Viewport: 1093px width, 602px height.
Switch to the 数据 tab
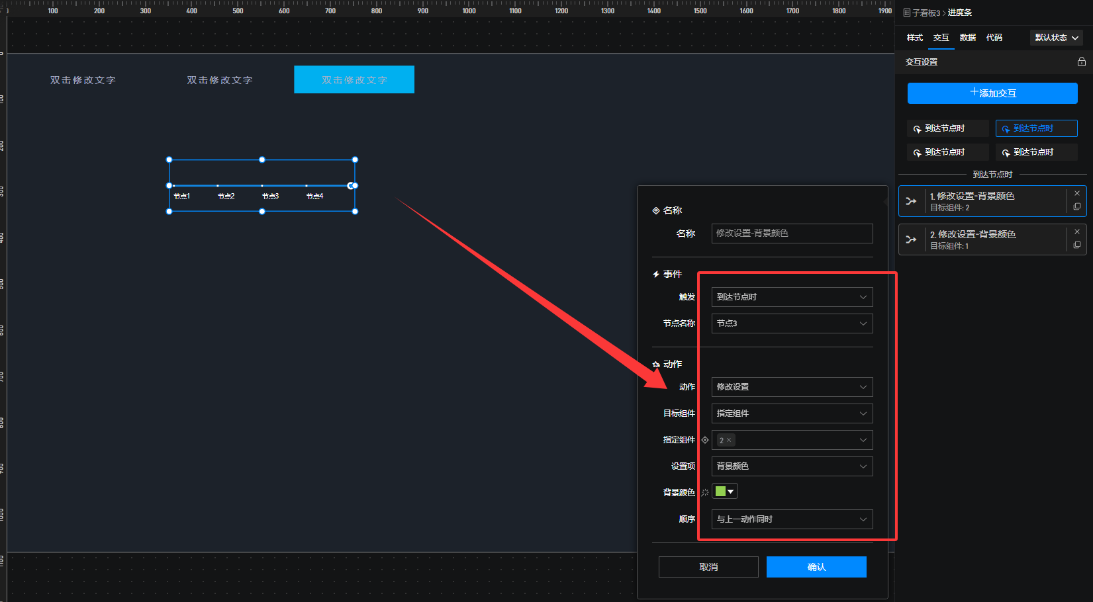[967, 38]
